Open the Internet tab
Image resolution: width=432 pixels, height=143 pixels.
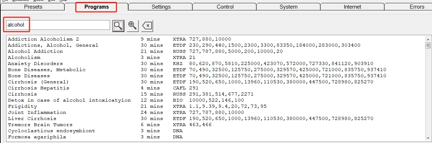point(353,7)
